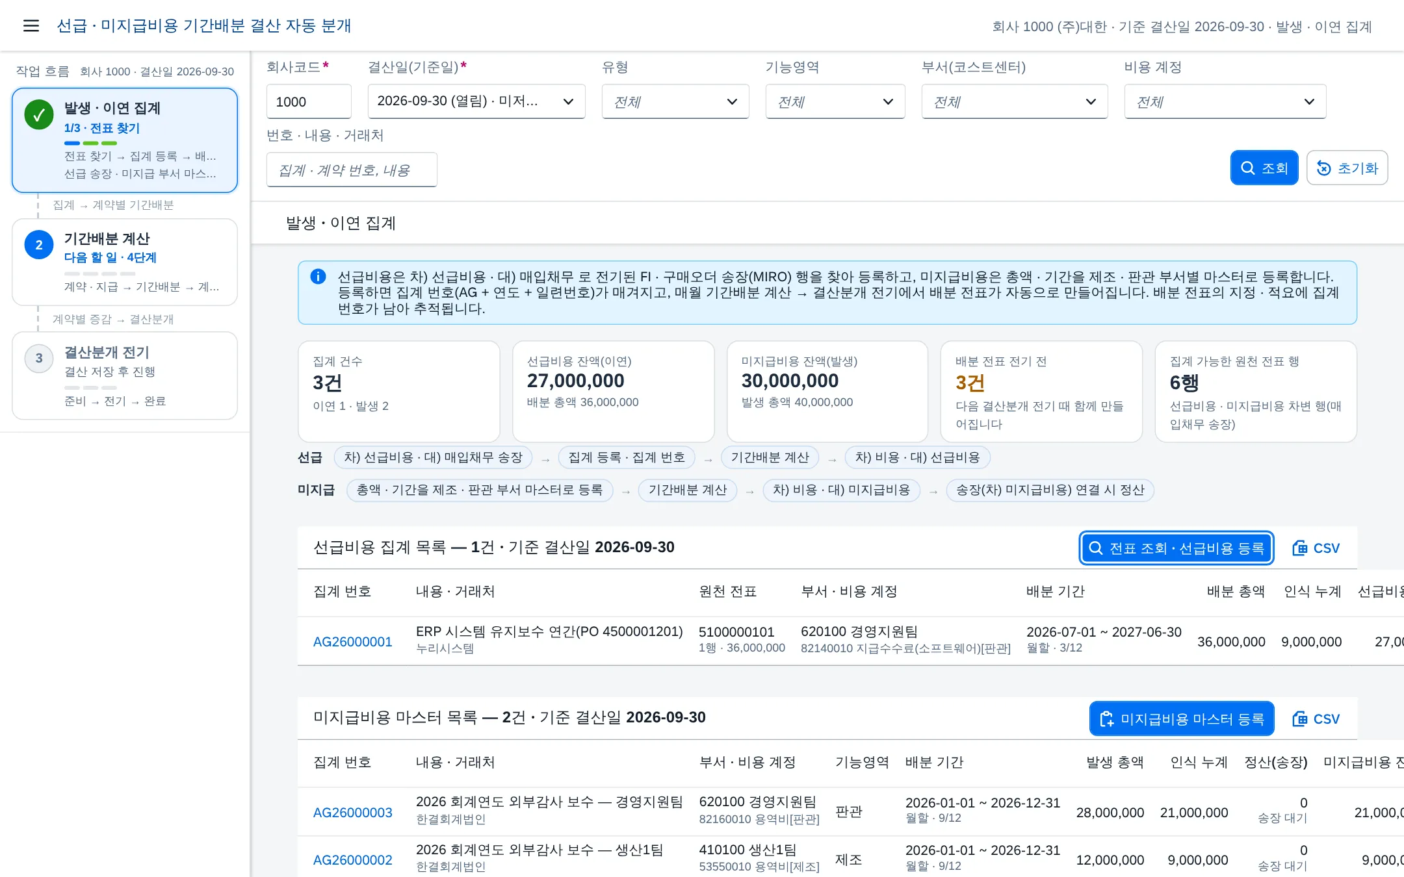The width and height of the screenshot is (1404, 877).
Task: Click the 누리시스템 vendor text
Action: pyautogui.click(x=445, y=648)
